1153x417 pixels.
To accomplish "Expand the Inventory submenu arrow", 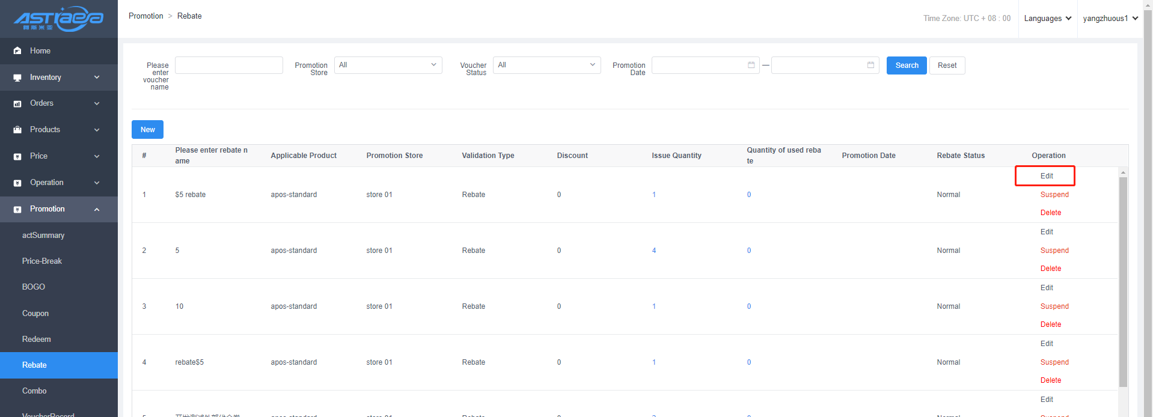I will [97, 78].
